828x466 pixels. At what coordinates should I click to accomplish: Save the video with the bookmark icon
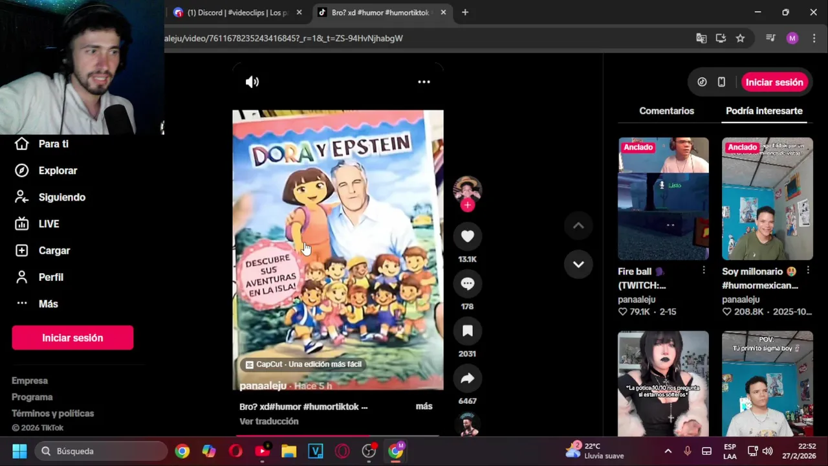[x=467, y=331]
